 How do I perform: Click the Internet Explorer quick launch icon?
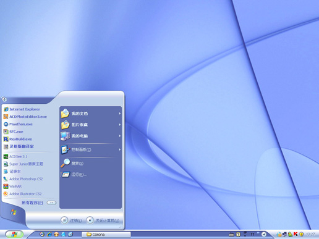pyautogui.click(x=49, y=234)
